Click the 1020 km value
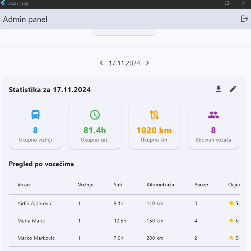 coord(154,130)
